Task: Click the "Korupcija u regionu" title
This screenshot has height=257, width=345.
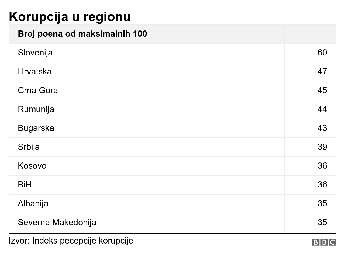Action: pos(70,16)
